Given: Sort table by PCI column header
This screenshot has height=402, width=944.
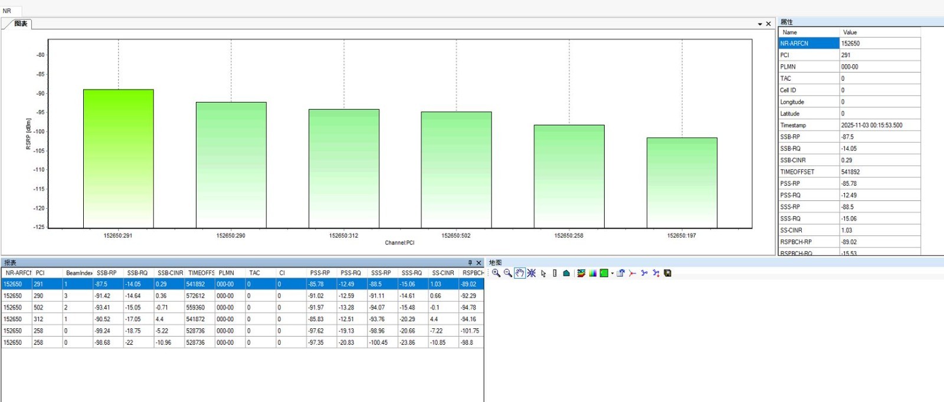Looking at the screenshot, I should 40,273.
